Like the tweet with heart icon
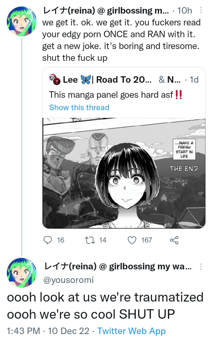Viewport: 211px width, 337px height. click(132, 240)
